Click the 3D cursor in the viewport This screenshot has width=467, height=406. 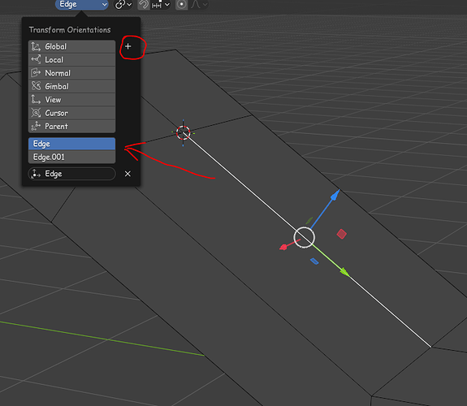[183, 133]
